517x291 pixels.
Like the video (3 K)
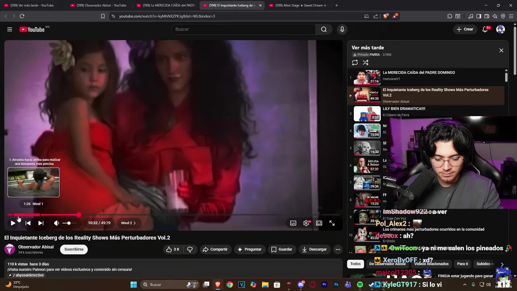click(x=173, y=249)
